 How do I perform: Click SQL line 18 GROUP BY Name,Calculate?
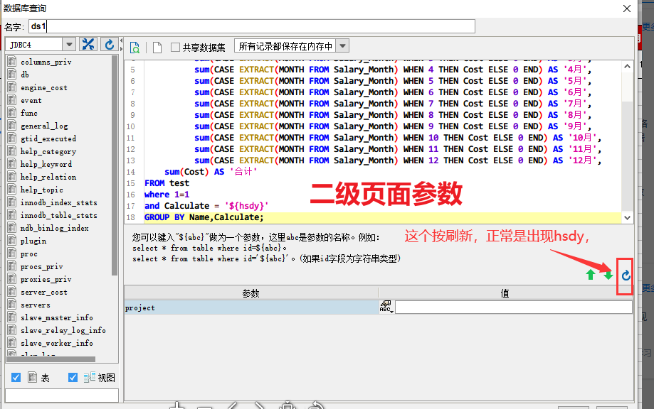coord(204,217)
